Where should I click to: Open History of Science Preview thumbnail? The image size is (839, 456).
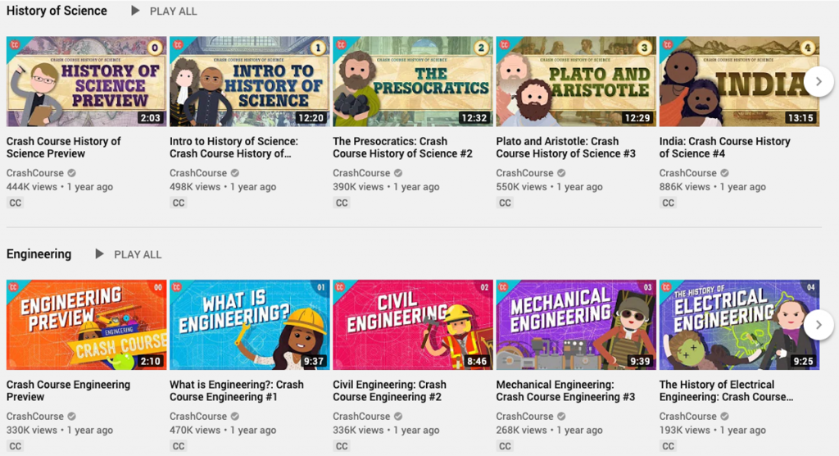coord(87,81)
